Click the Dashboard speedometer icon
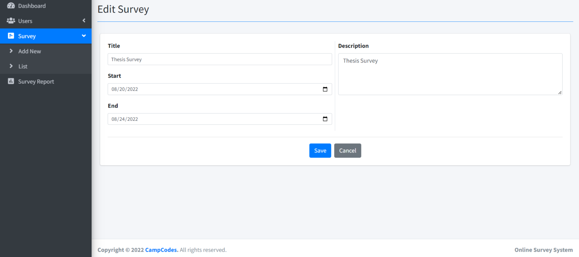The width and height of the screenshot is (579, 257). tap(11, 6)
